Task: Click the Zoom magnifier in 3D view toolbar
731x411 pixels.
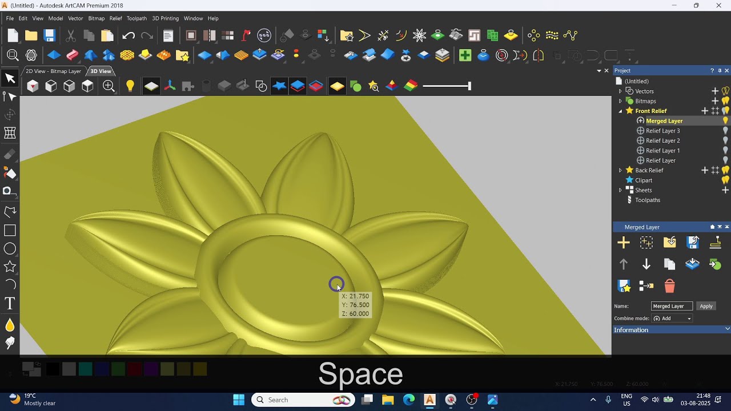Action: pyautogui.click(x=109, y=86)
